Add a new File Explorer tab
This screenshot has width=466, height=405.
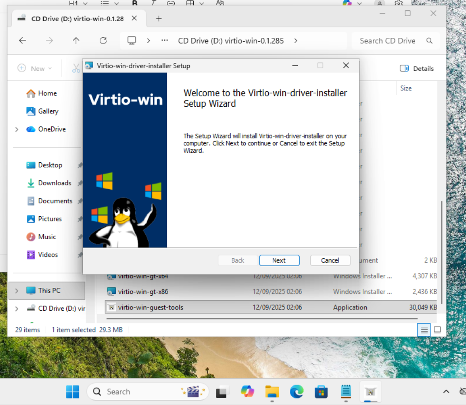(159, 19)
